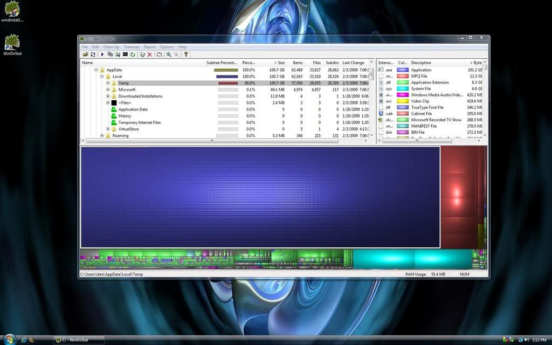
Task: Open the Treemap menu
Action: click(x=132, y=47)
